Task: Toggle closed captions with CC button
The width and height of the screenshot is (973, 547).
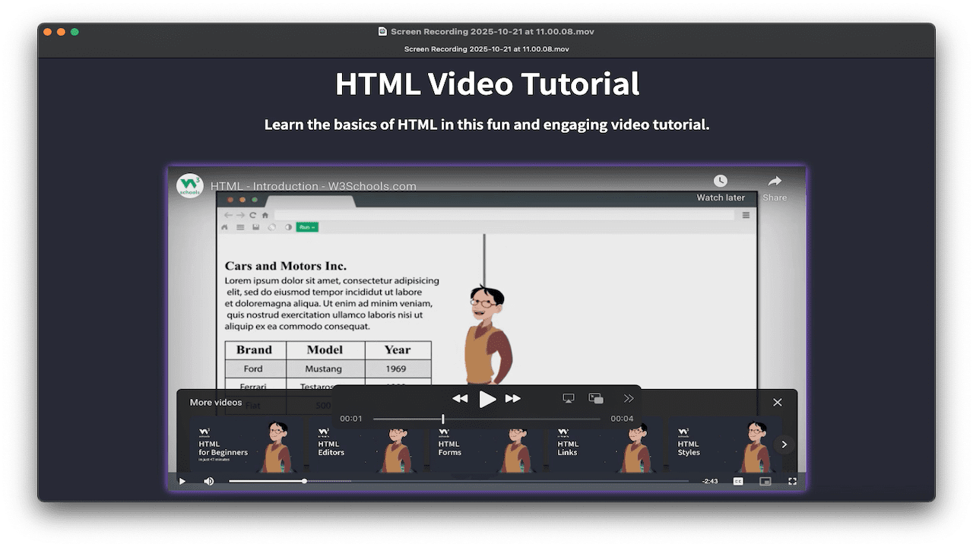Action: point(737,481)
